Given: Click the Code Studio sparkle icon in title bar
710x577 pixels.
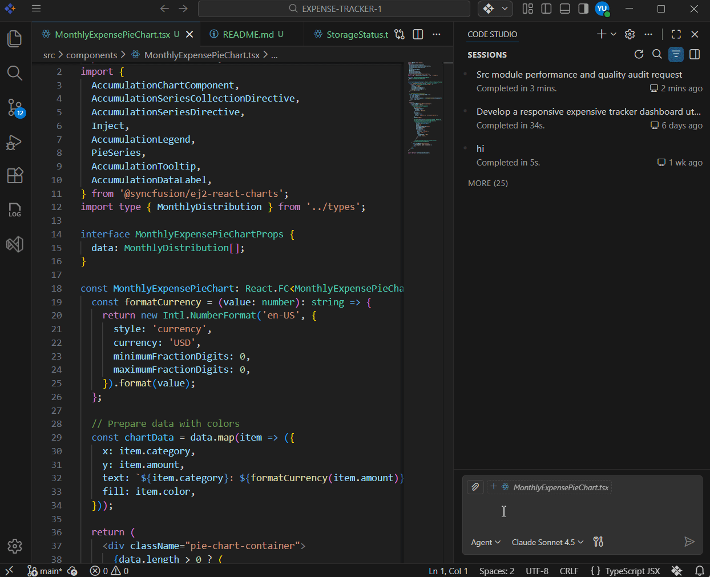Looking at the screenshot, I should [x=489, y=9].
